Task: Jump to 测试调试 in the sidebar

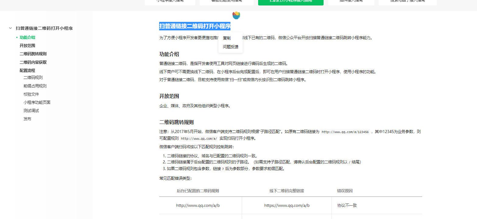Action: 31,111
